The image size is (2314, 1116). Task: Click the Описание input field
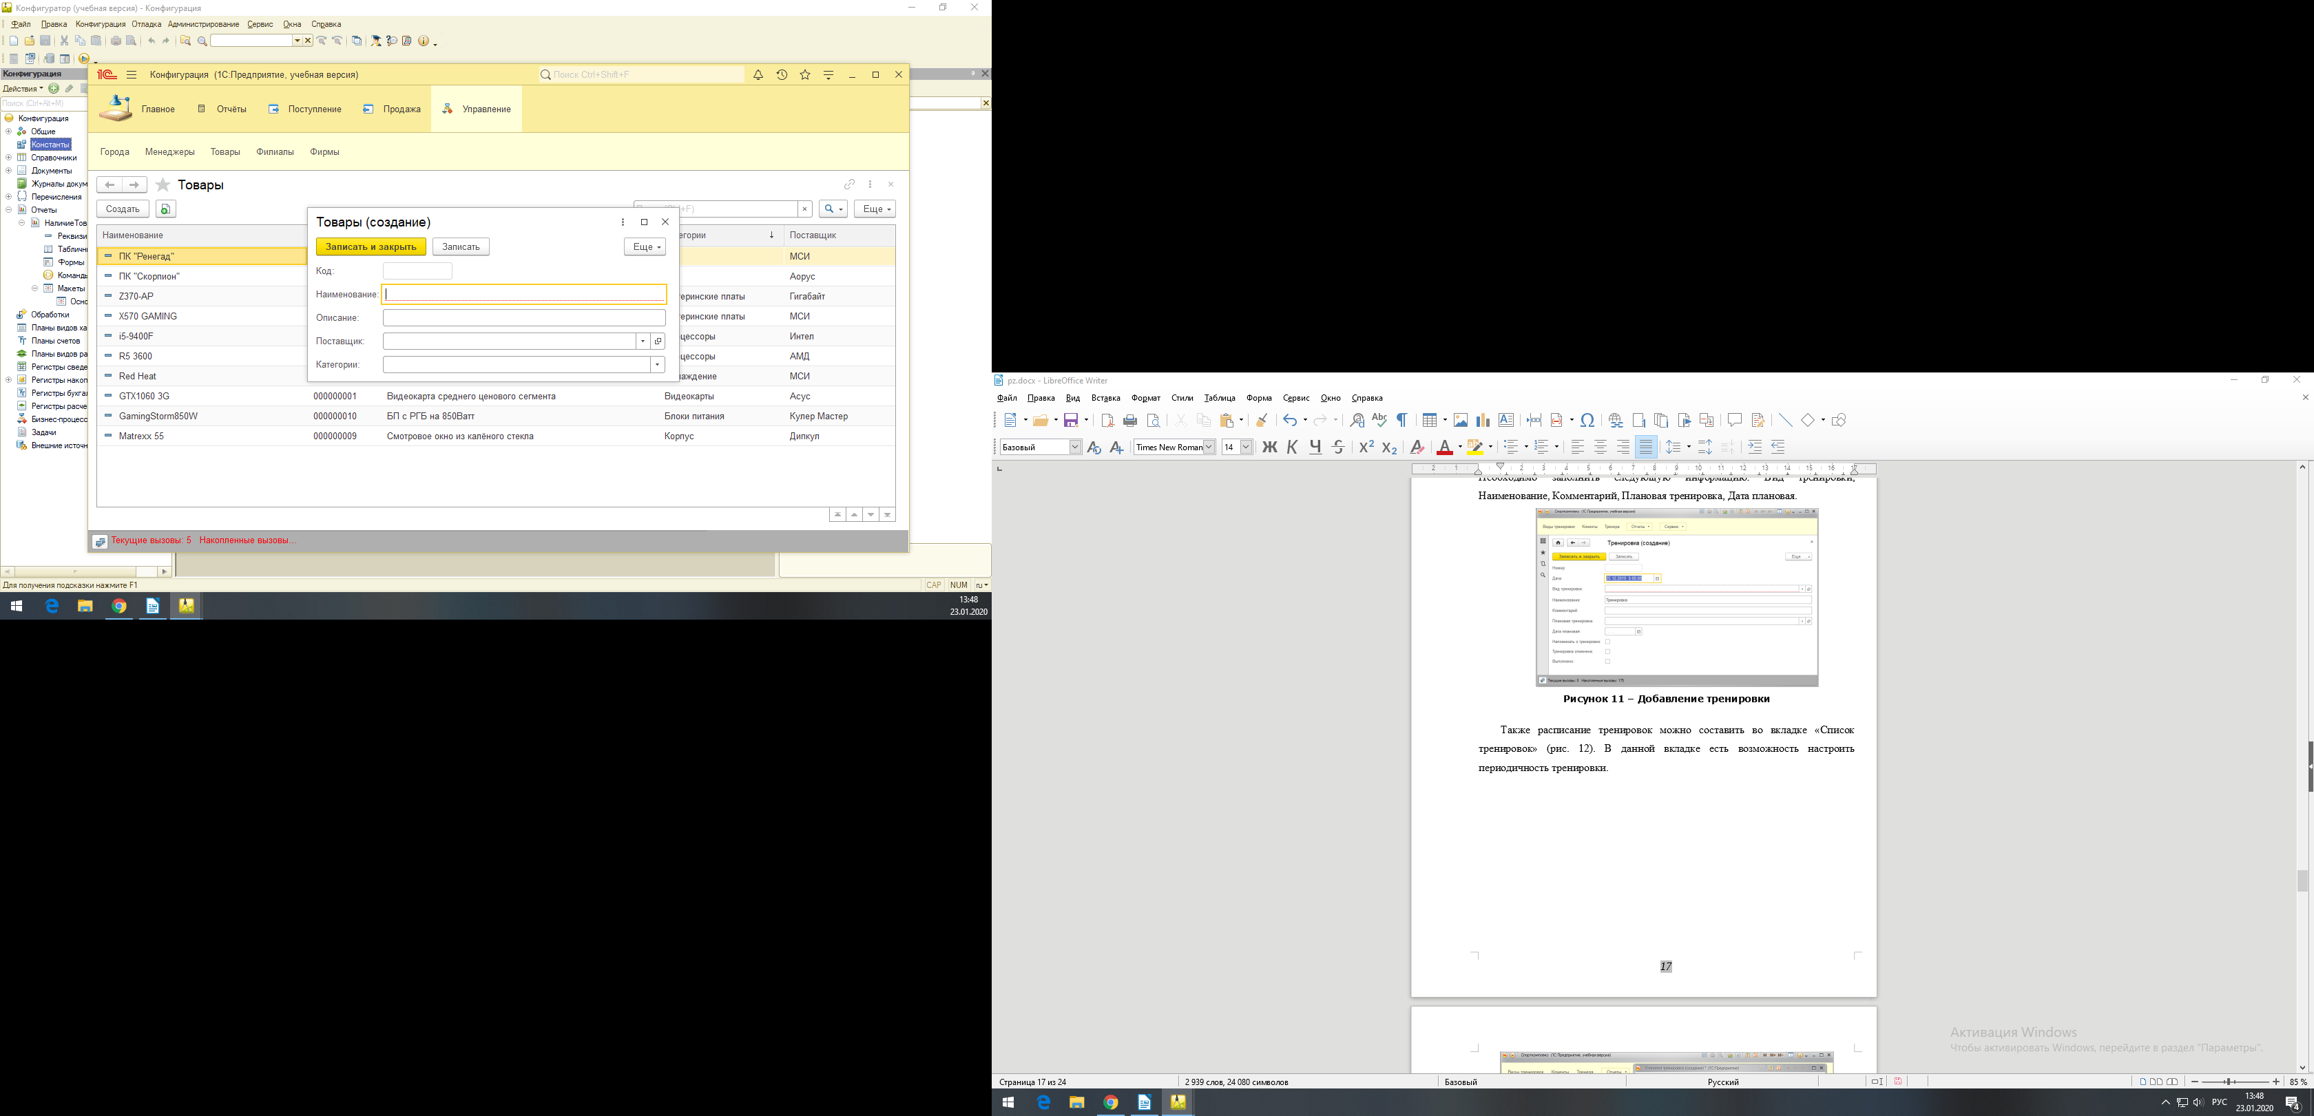(x=525, y=318)
